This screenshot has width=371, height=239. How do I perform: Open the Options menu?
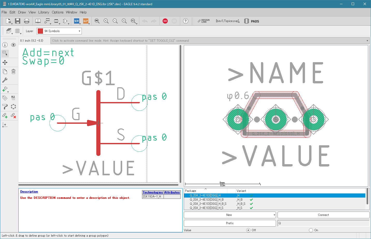point(57,12)
